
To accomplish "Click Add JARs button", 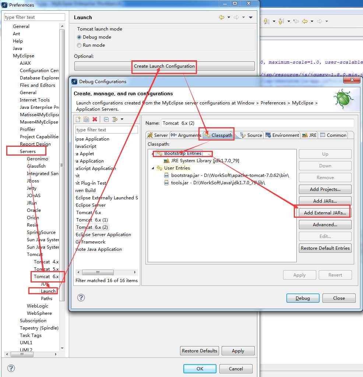I will pos(325,201).
